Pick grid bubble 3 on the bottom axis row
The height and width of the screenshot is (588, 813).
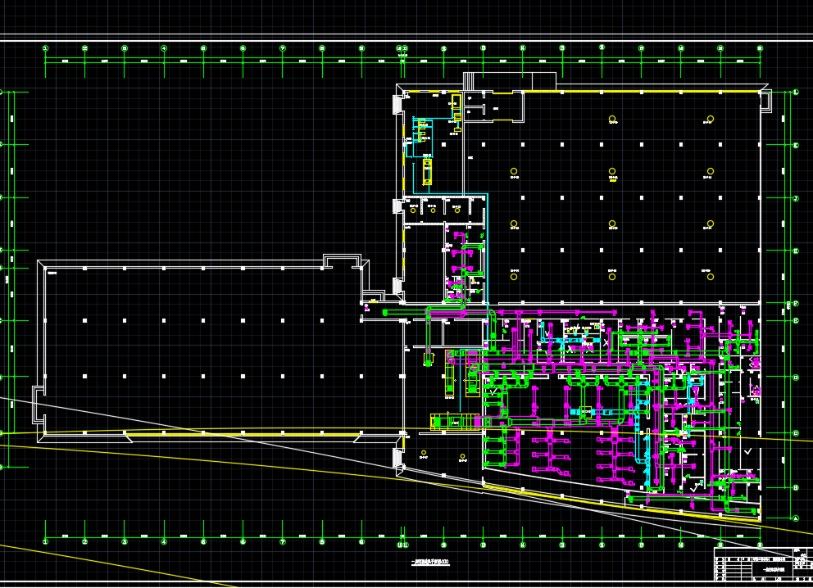click(x=125, y=542)
